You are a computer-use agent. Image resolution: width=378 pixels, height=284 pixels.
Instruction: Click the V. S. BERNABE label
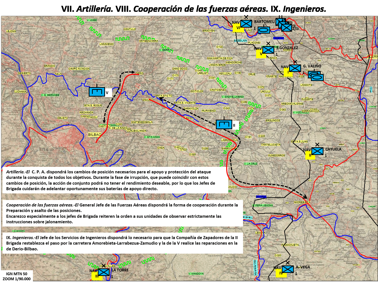[50, 95]
